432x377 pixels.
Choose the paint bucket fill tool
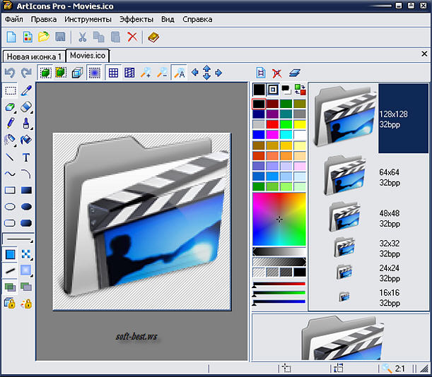pos(26,140)
